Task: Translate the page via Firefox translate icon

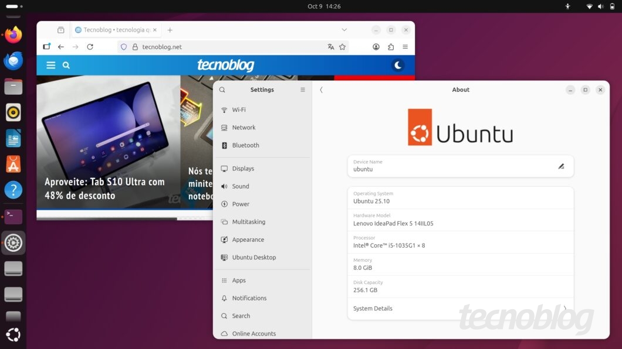Action: pyautogui.click(x=331, y=47)
